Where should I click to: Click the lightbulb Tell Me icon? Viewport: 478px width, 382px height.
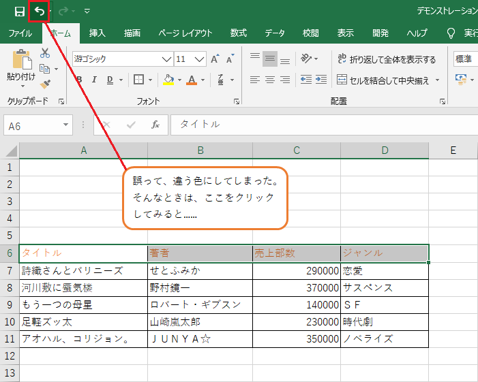[451, 33]
